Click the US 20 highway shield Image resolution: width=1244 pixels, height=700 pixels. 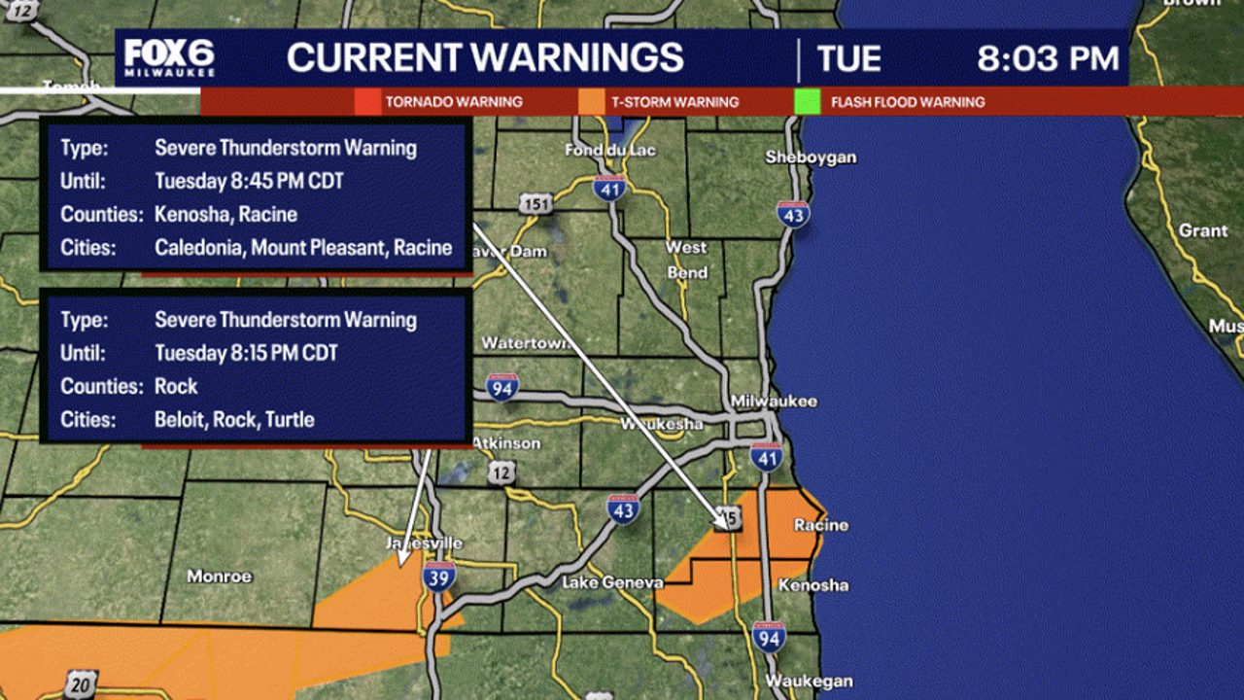tap(80, 684)
